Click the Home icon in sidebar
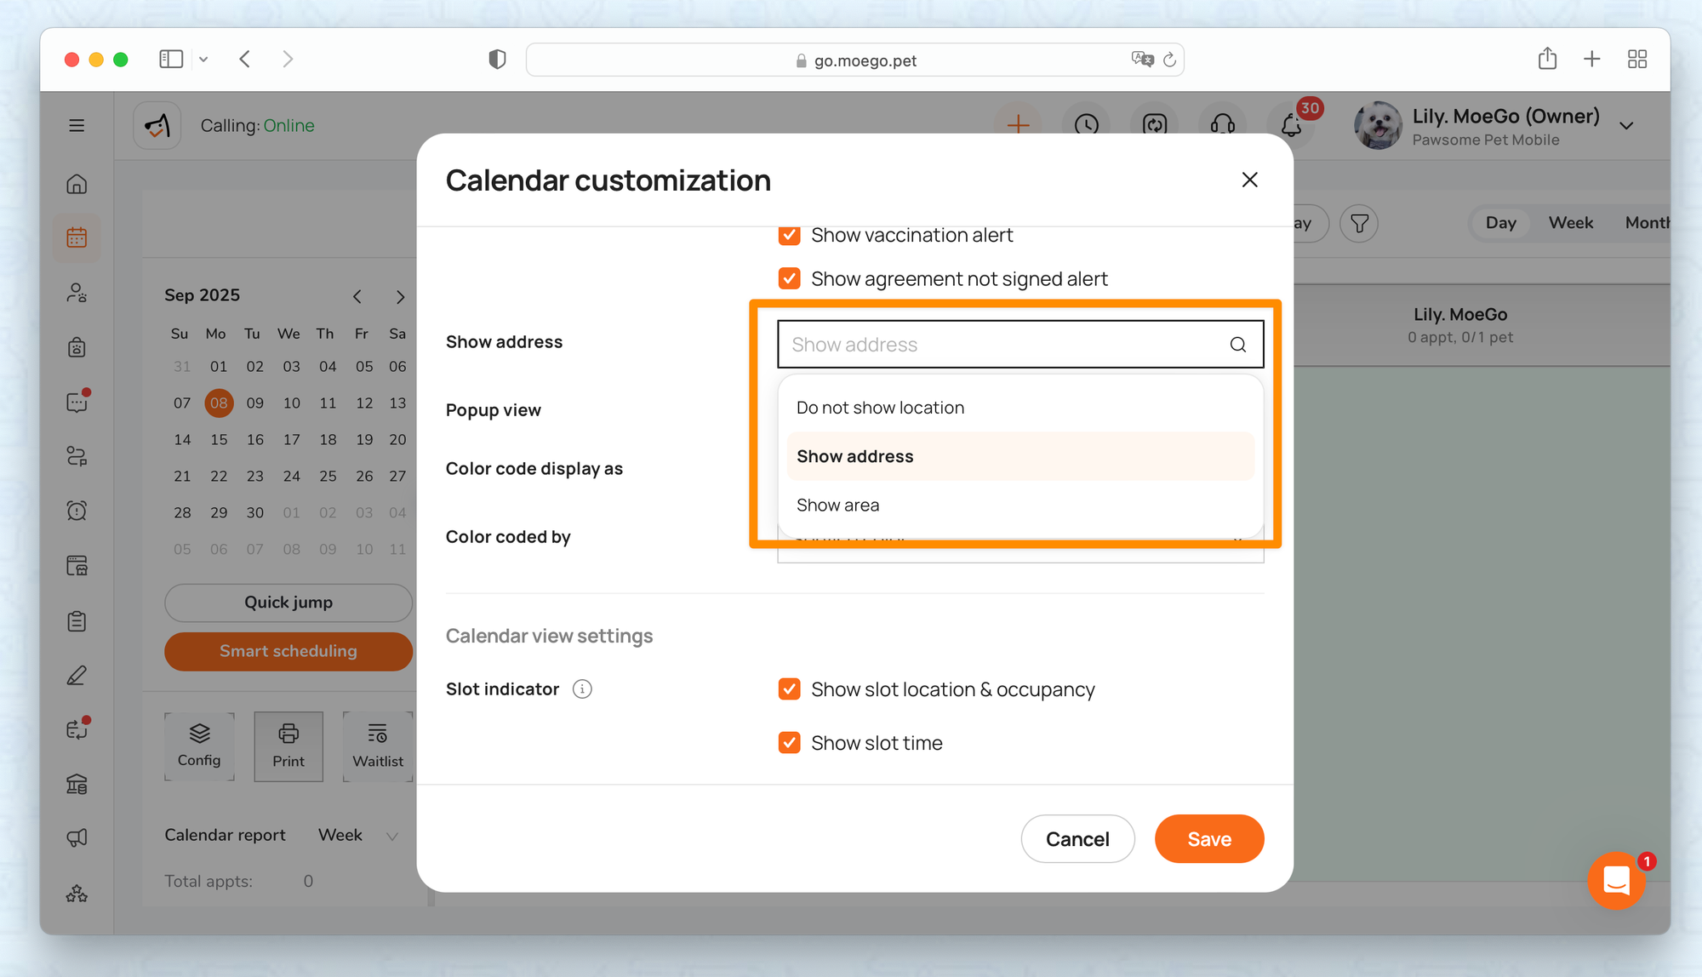 point(77,184)
